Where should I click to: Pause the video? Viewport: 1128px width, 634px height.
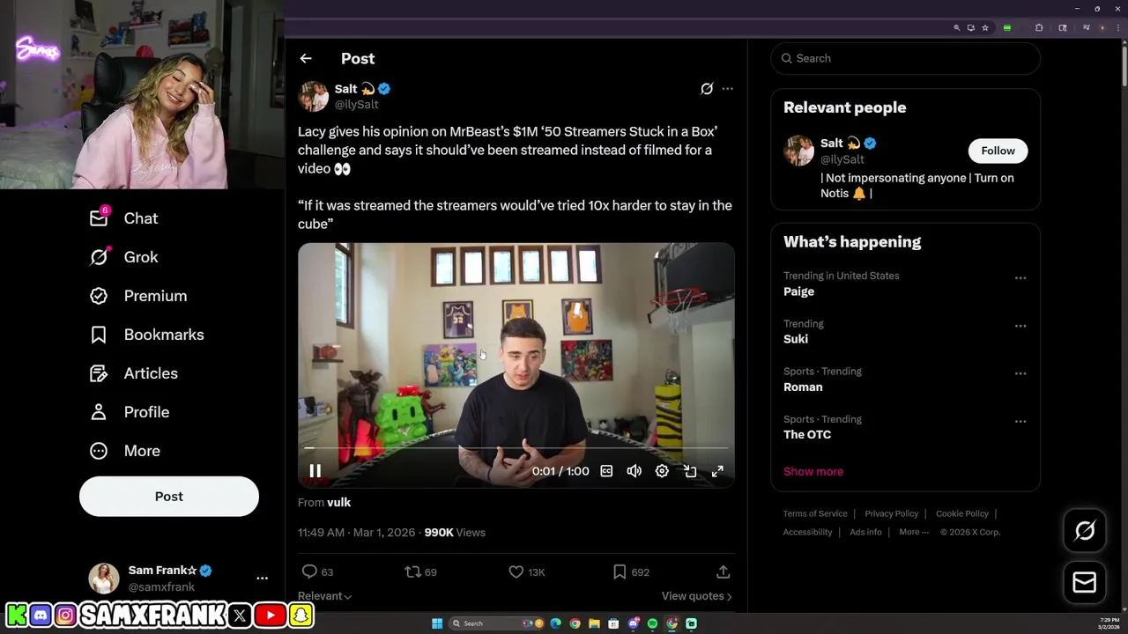tap(315, 471)
